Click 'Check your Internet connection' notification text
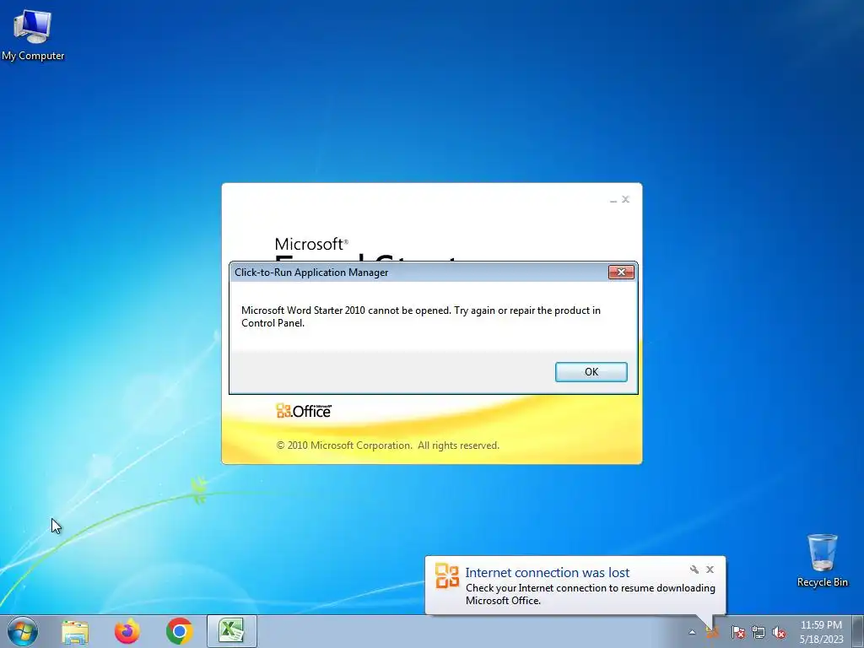 590,594
